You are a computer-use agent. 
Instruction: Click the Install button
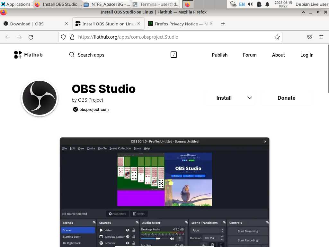tap(224, 98)
